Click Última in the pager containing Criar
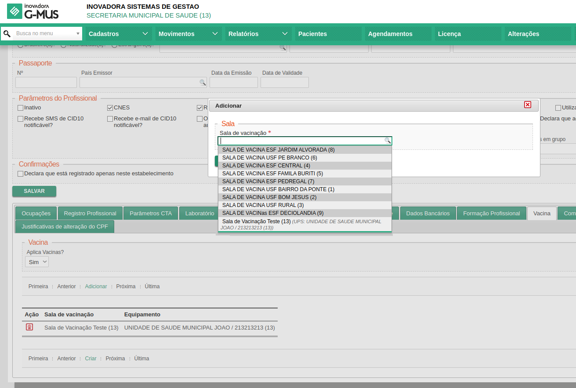Image resolution: width=576 pixels, height=388 pixels. [142, 359]
